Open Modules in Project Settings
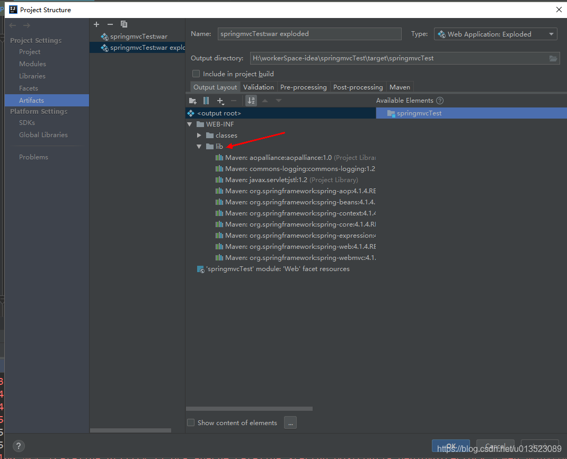Image resolution: width=567 pixels, height=459 pixels. click(x=32, y=64)
